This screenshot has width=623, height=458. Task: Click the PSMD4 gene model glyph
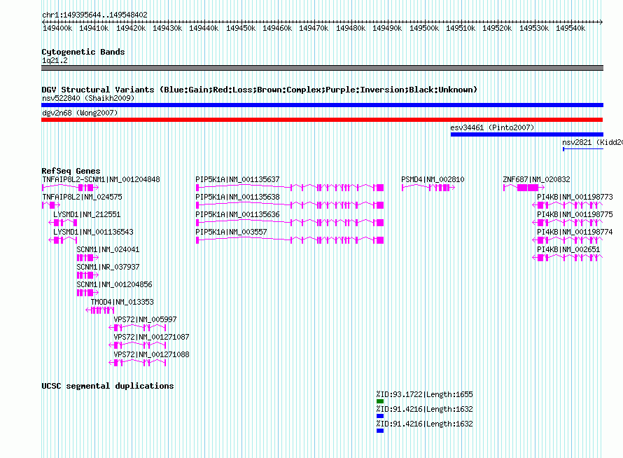(428, 188)
